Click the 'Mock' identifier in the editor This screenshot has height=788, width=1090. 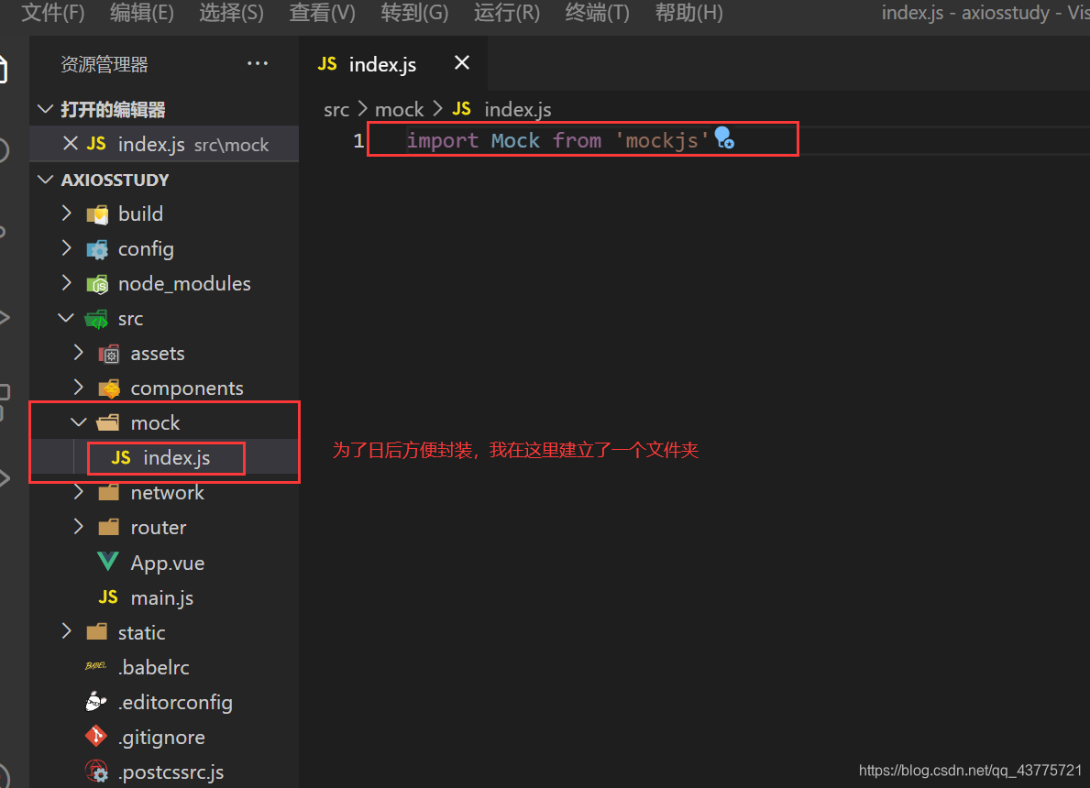pyautogui.click(x=515, y=140)
